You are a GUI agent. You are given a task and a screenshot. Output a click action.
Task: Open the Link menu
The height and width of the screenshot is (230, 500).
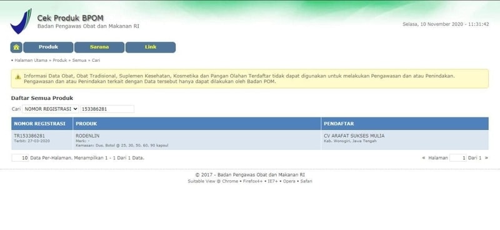[151, 47]
